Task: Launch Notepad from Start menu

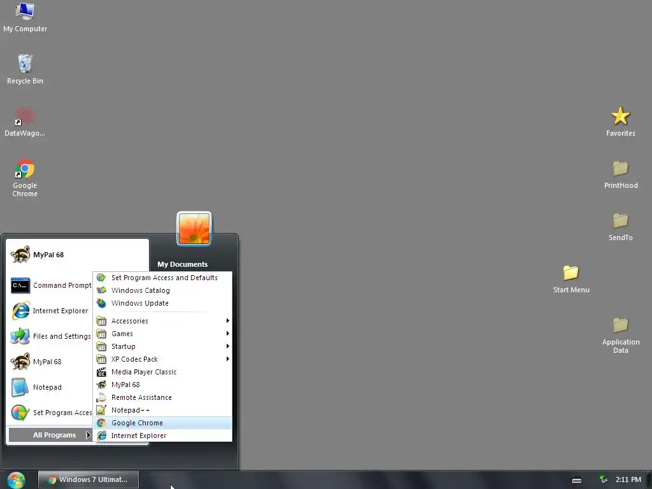Action: [x=51, y=386]
